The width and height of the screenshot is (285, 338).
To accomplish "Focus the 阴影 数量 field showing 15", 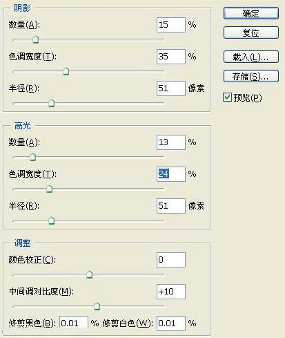I will pyautogui.click(x=171, y=25).
